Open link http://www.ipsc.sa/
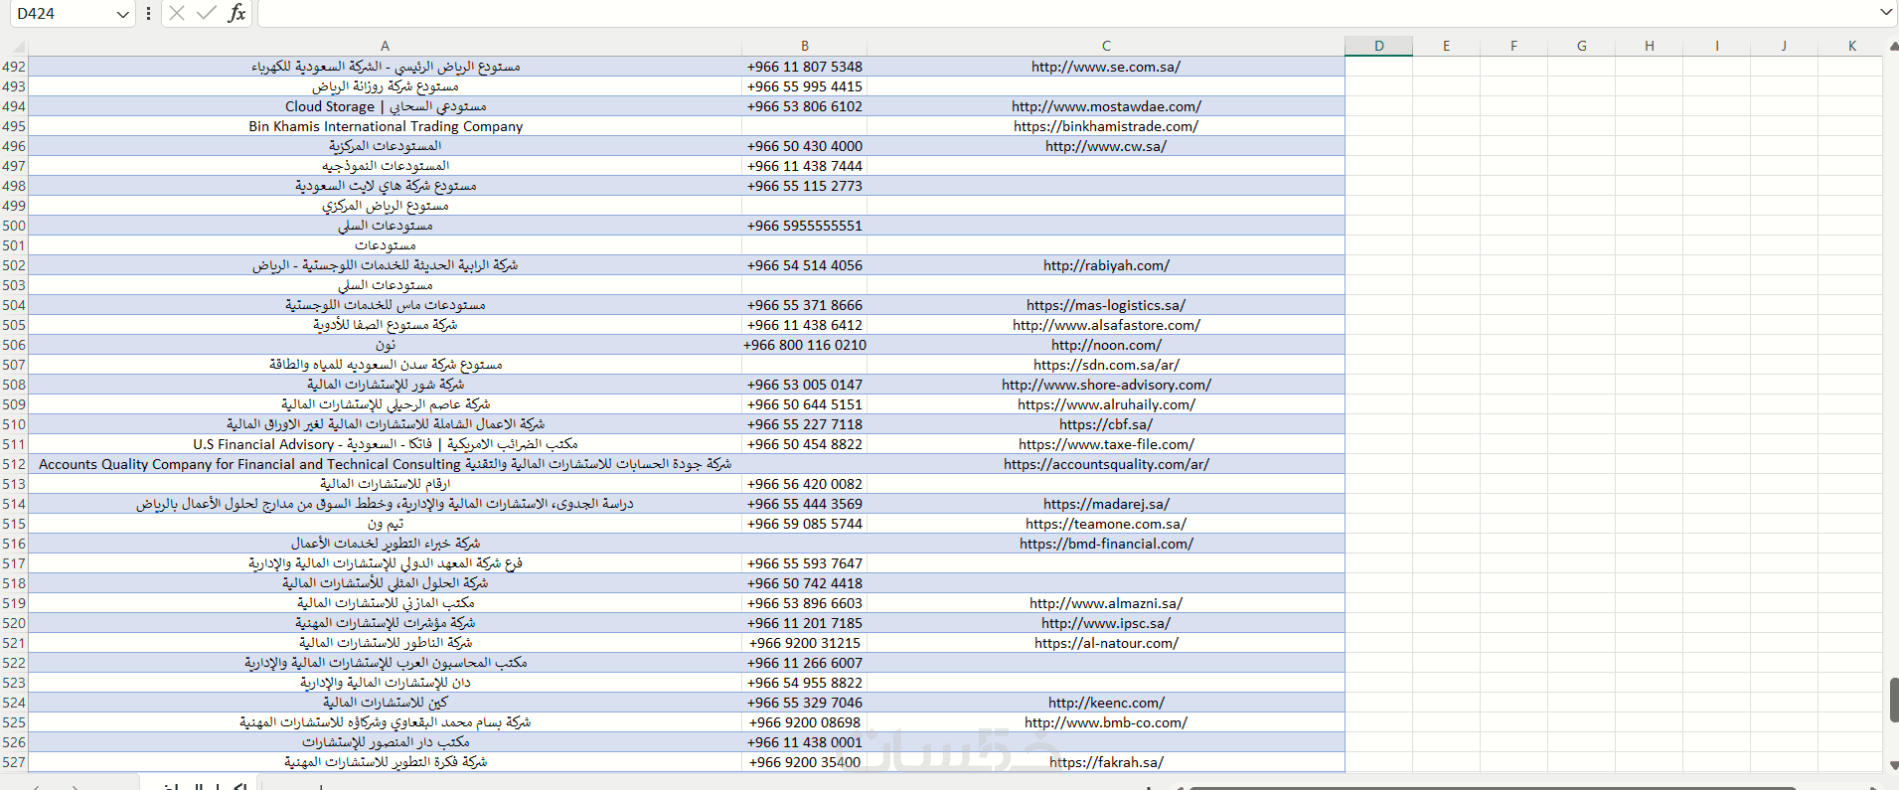 pos(1106,623)
